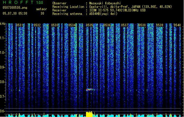Screen dimensions: 184x117
Task: Click the Receiver label
Action: click(x=59, y=10)
